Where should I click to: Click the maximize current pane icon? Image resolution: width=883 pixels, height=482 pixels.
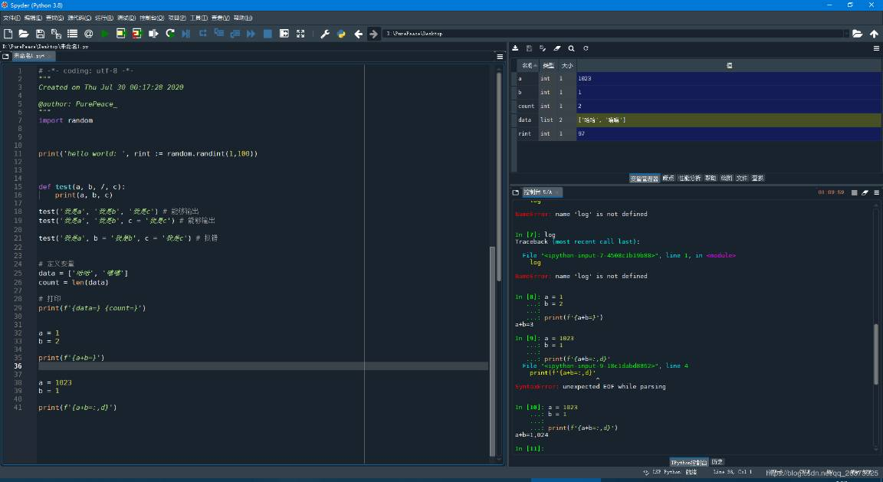pos(300,34)
